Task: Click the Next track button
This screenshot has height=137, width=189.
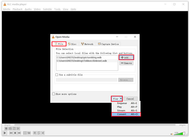Action: pos(19,133)
